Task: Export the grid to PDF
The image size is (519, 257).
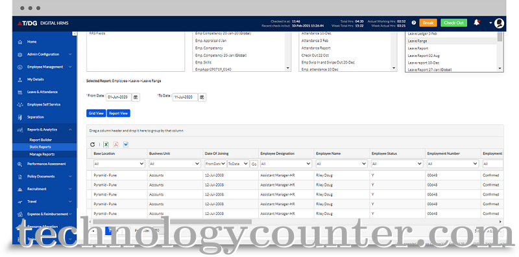Action: (116, 144)
